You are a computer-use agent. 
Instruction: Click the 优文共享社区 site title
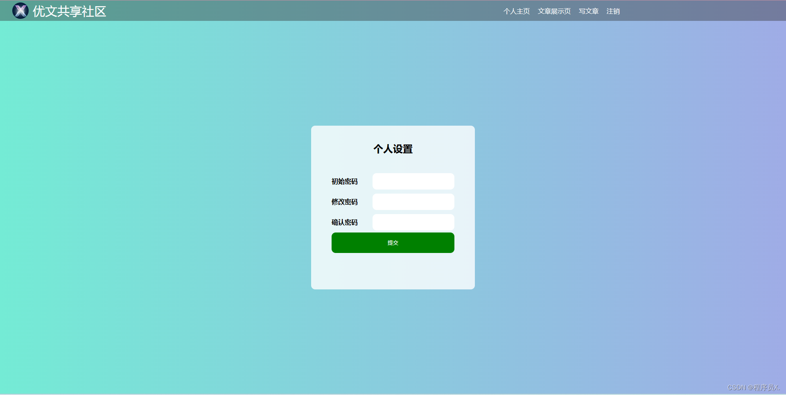click(x=69, y=11)
